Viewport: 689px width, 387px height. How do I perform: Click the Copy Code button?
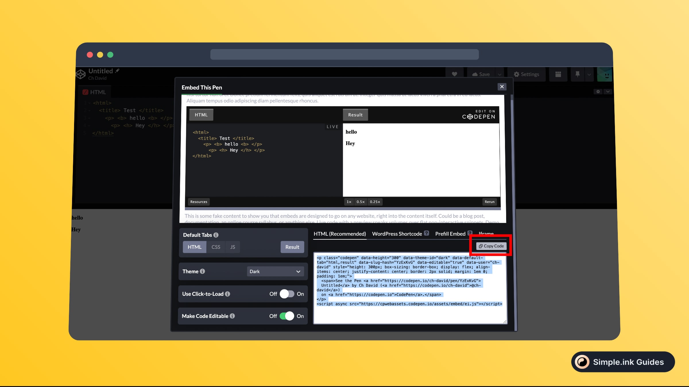[491, 246]
